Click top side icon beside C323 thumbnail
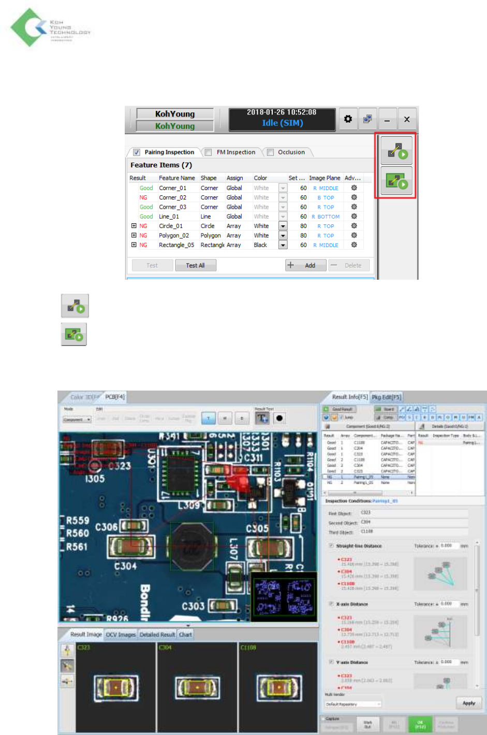Viewport: 487px width, 735px height. click(67, 651)
